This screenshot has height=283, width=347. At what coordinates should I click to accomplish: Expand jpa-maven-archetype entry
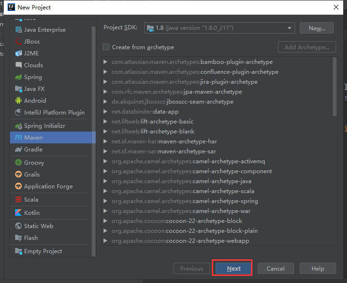(x=105, y=92)
